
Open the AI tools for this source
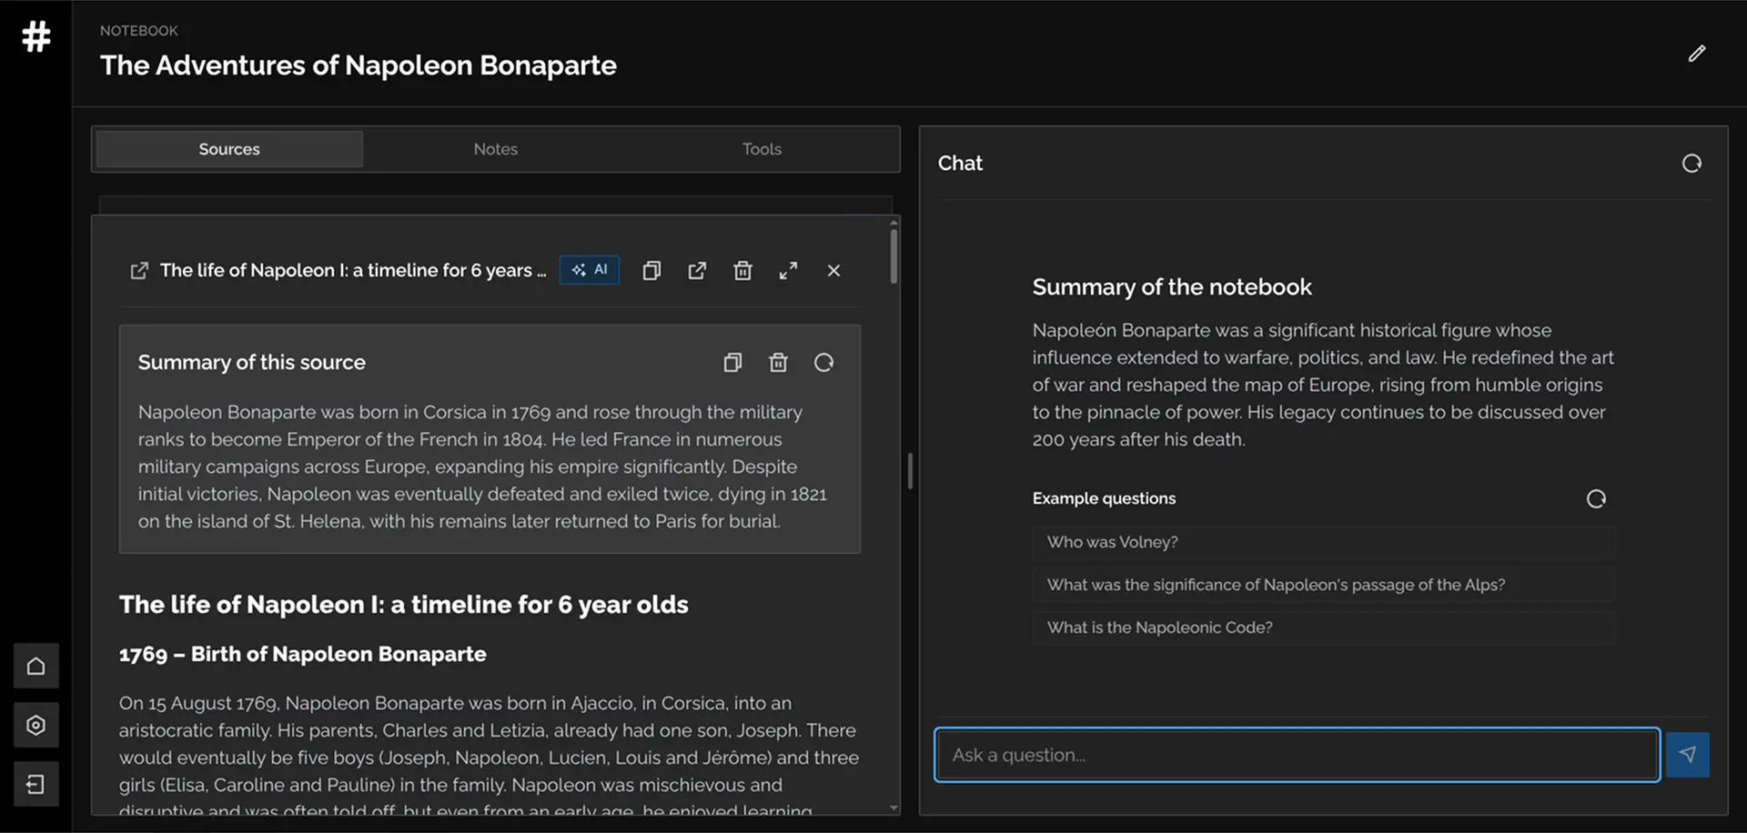coord(590,270)
